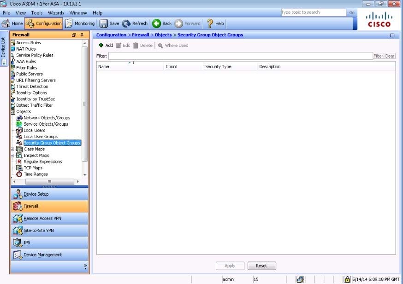Click the Help question mark icon

coord(210,23)
